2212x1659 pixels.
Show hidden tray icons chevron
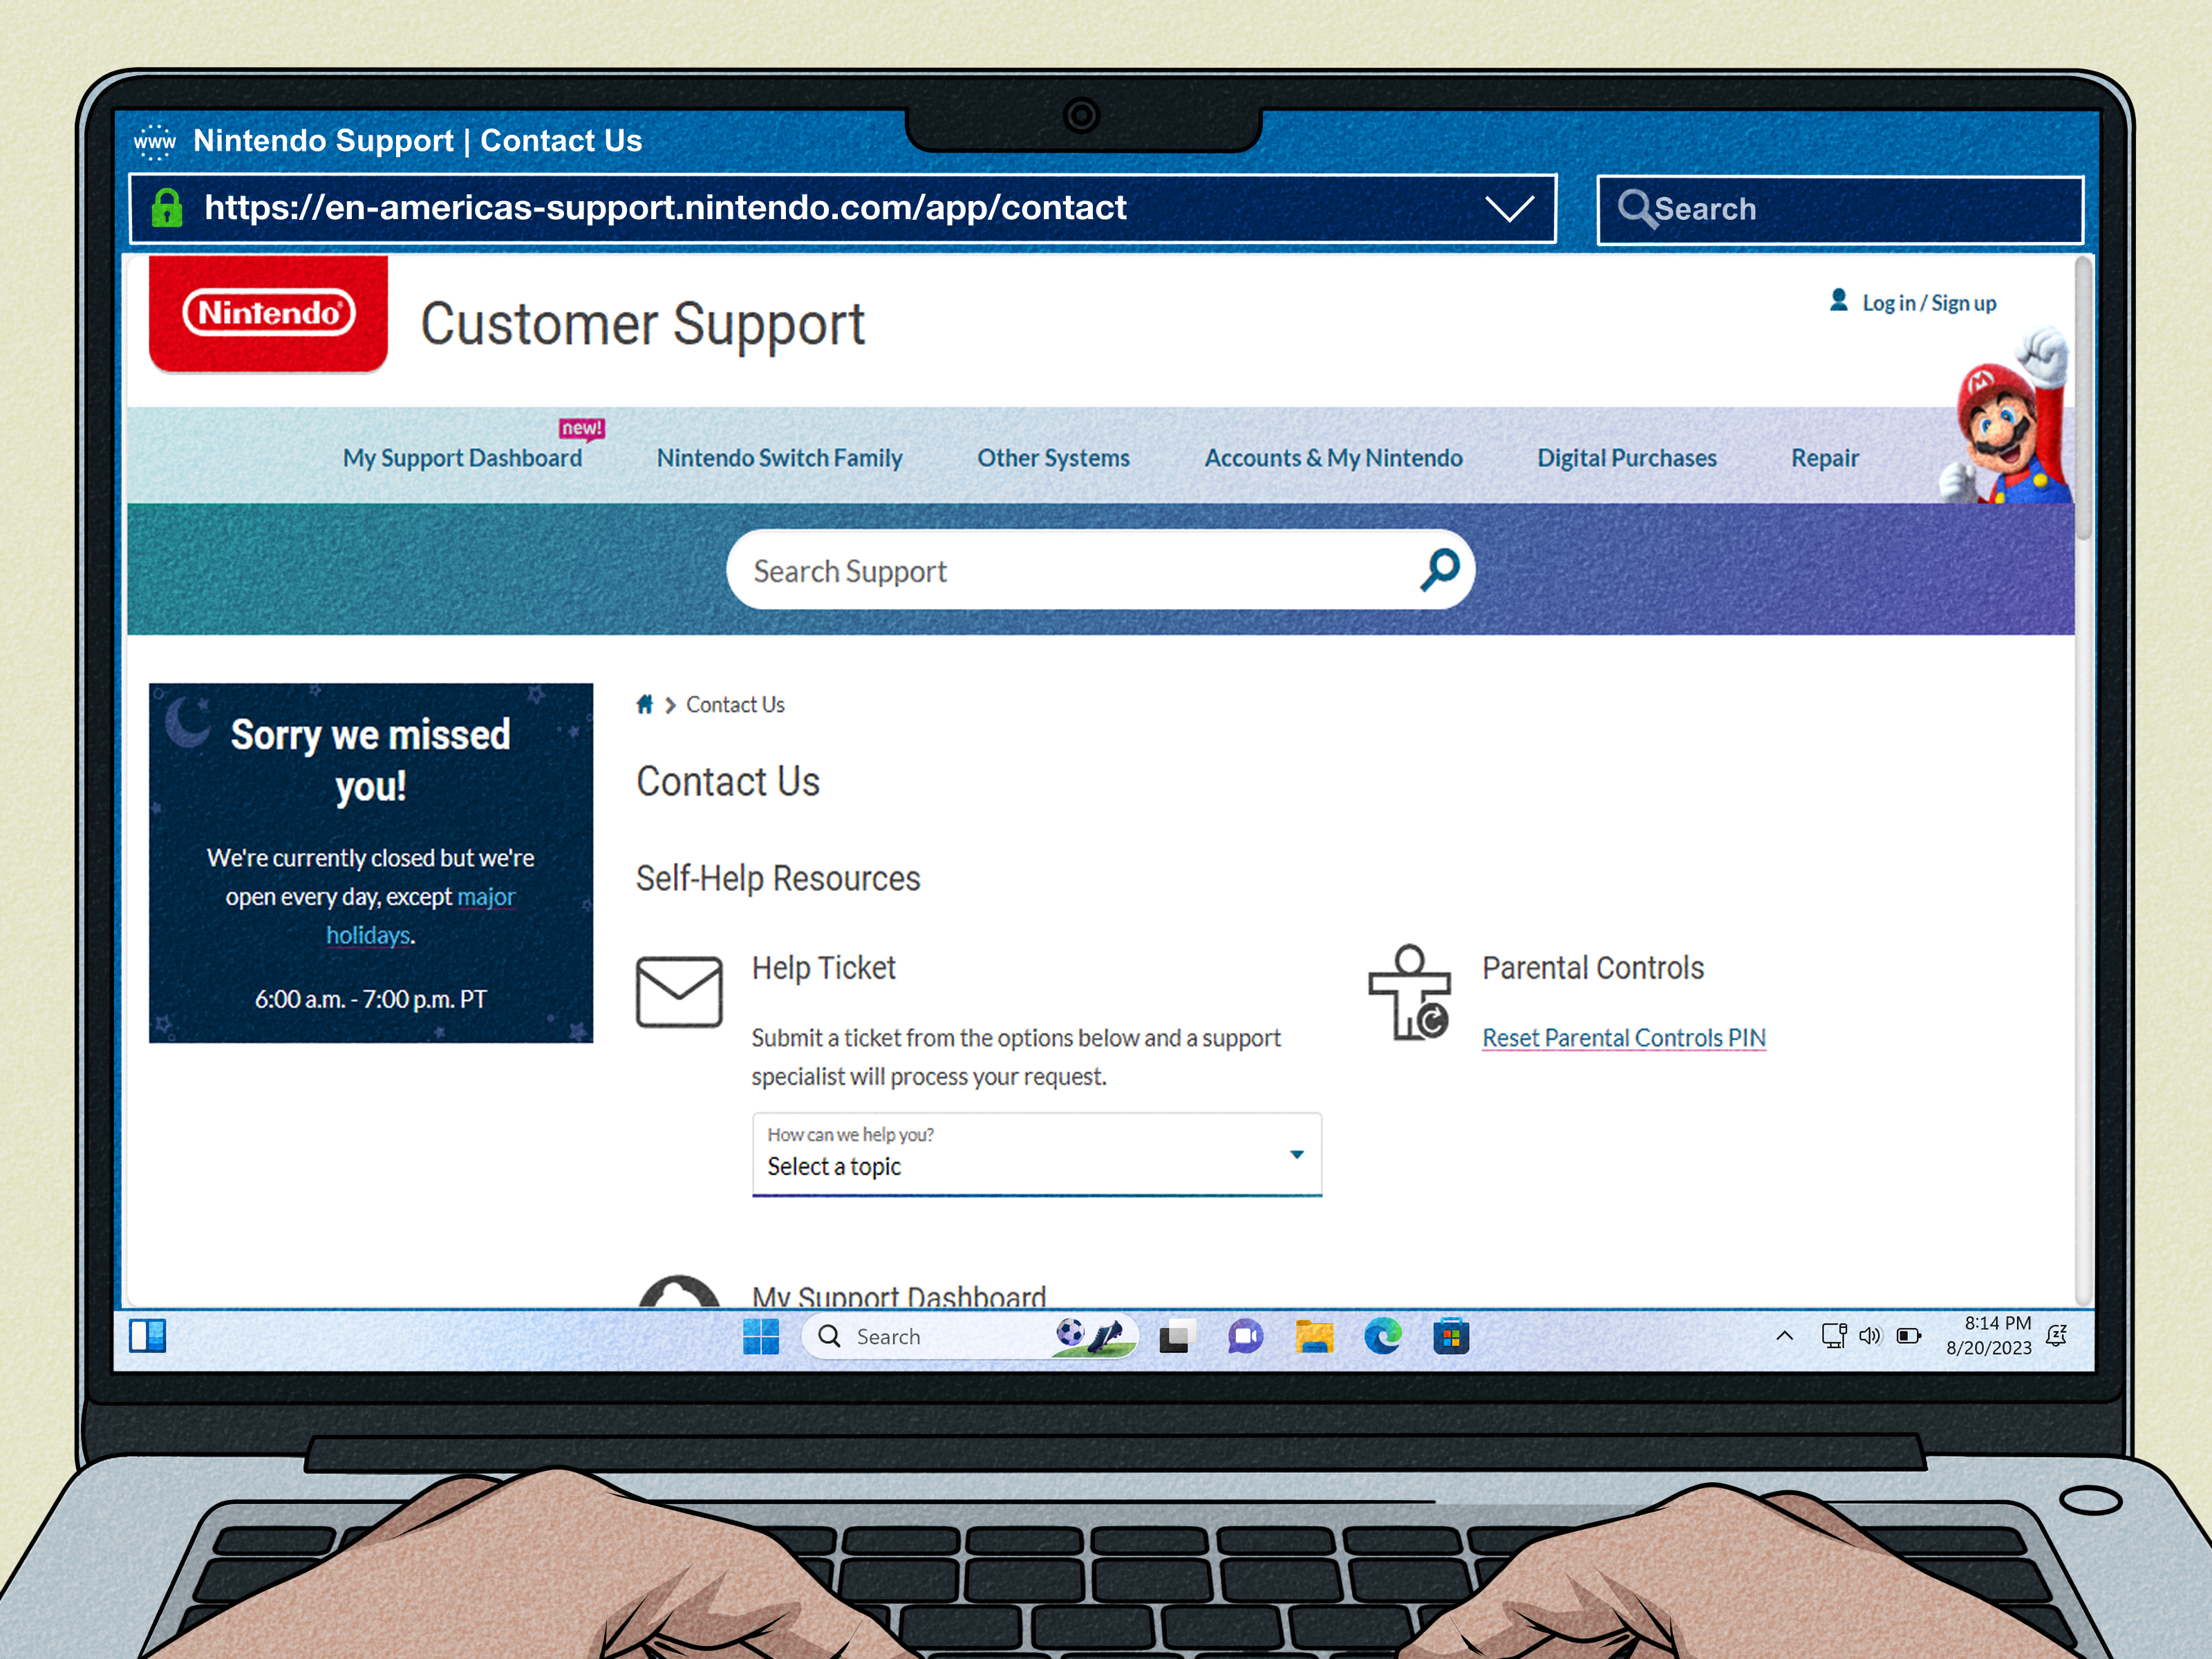1784,1336
